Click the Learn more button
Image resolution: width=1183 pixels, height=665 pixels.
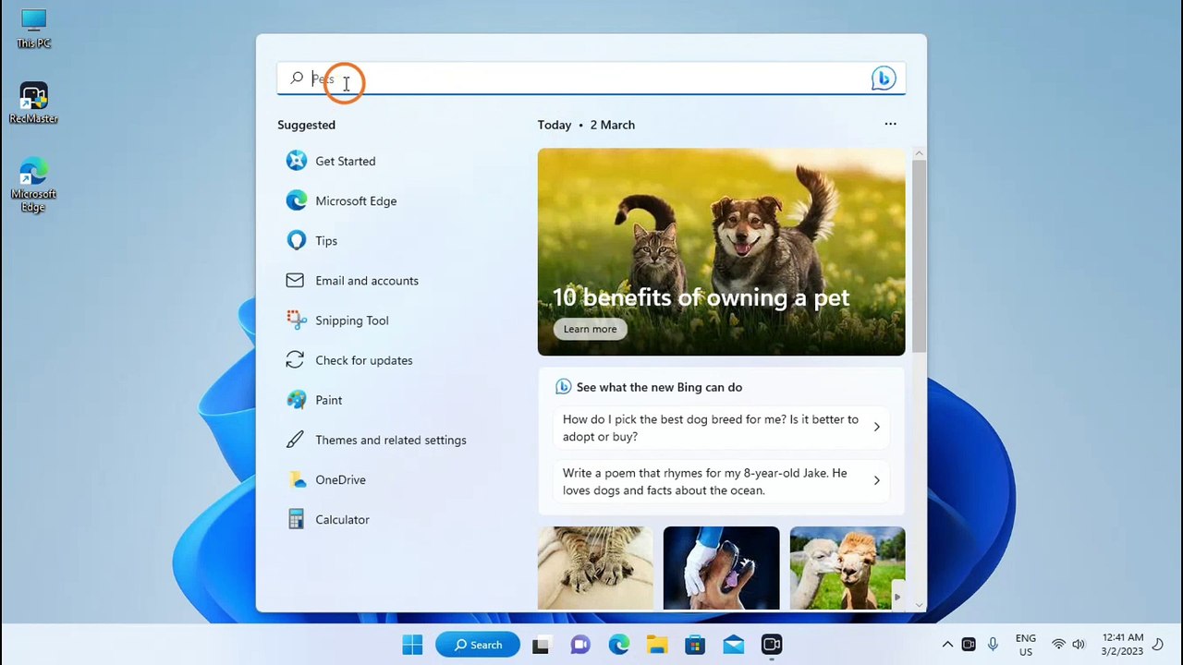590,329
